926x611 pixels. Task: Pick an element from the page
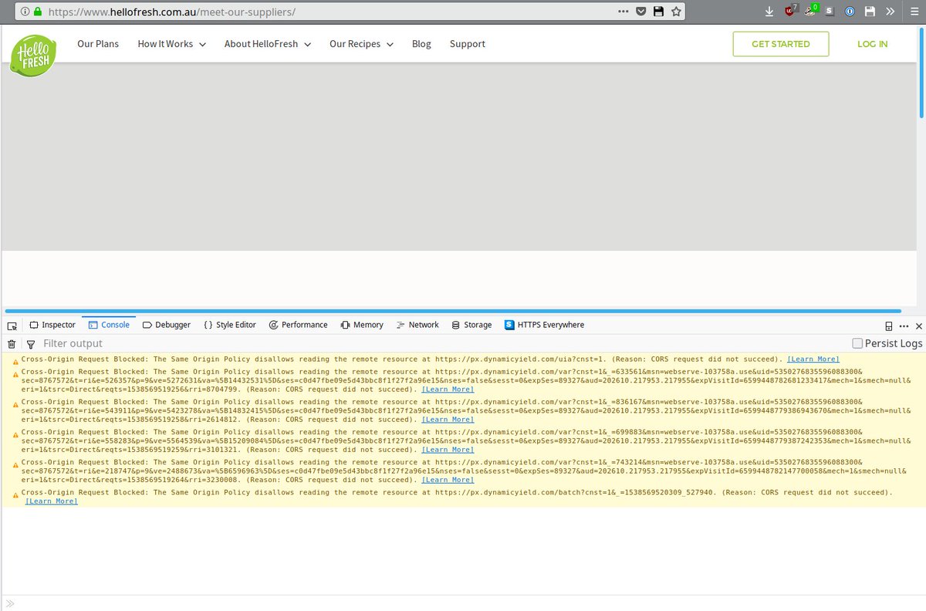pos(12,326)
